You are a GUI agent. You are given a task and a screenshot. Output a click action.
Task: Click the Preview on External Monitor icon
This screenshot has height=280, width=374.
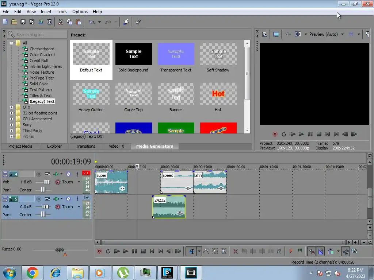pos(276,34)
